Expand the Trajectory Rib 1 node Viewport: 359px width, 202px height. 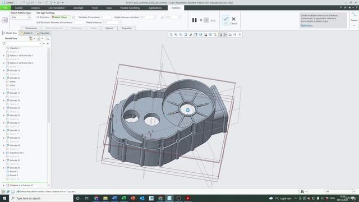point(4,153)
